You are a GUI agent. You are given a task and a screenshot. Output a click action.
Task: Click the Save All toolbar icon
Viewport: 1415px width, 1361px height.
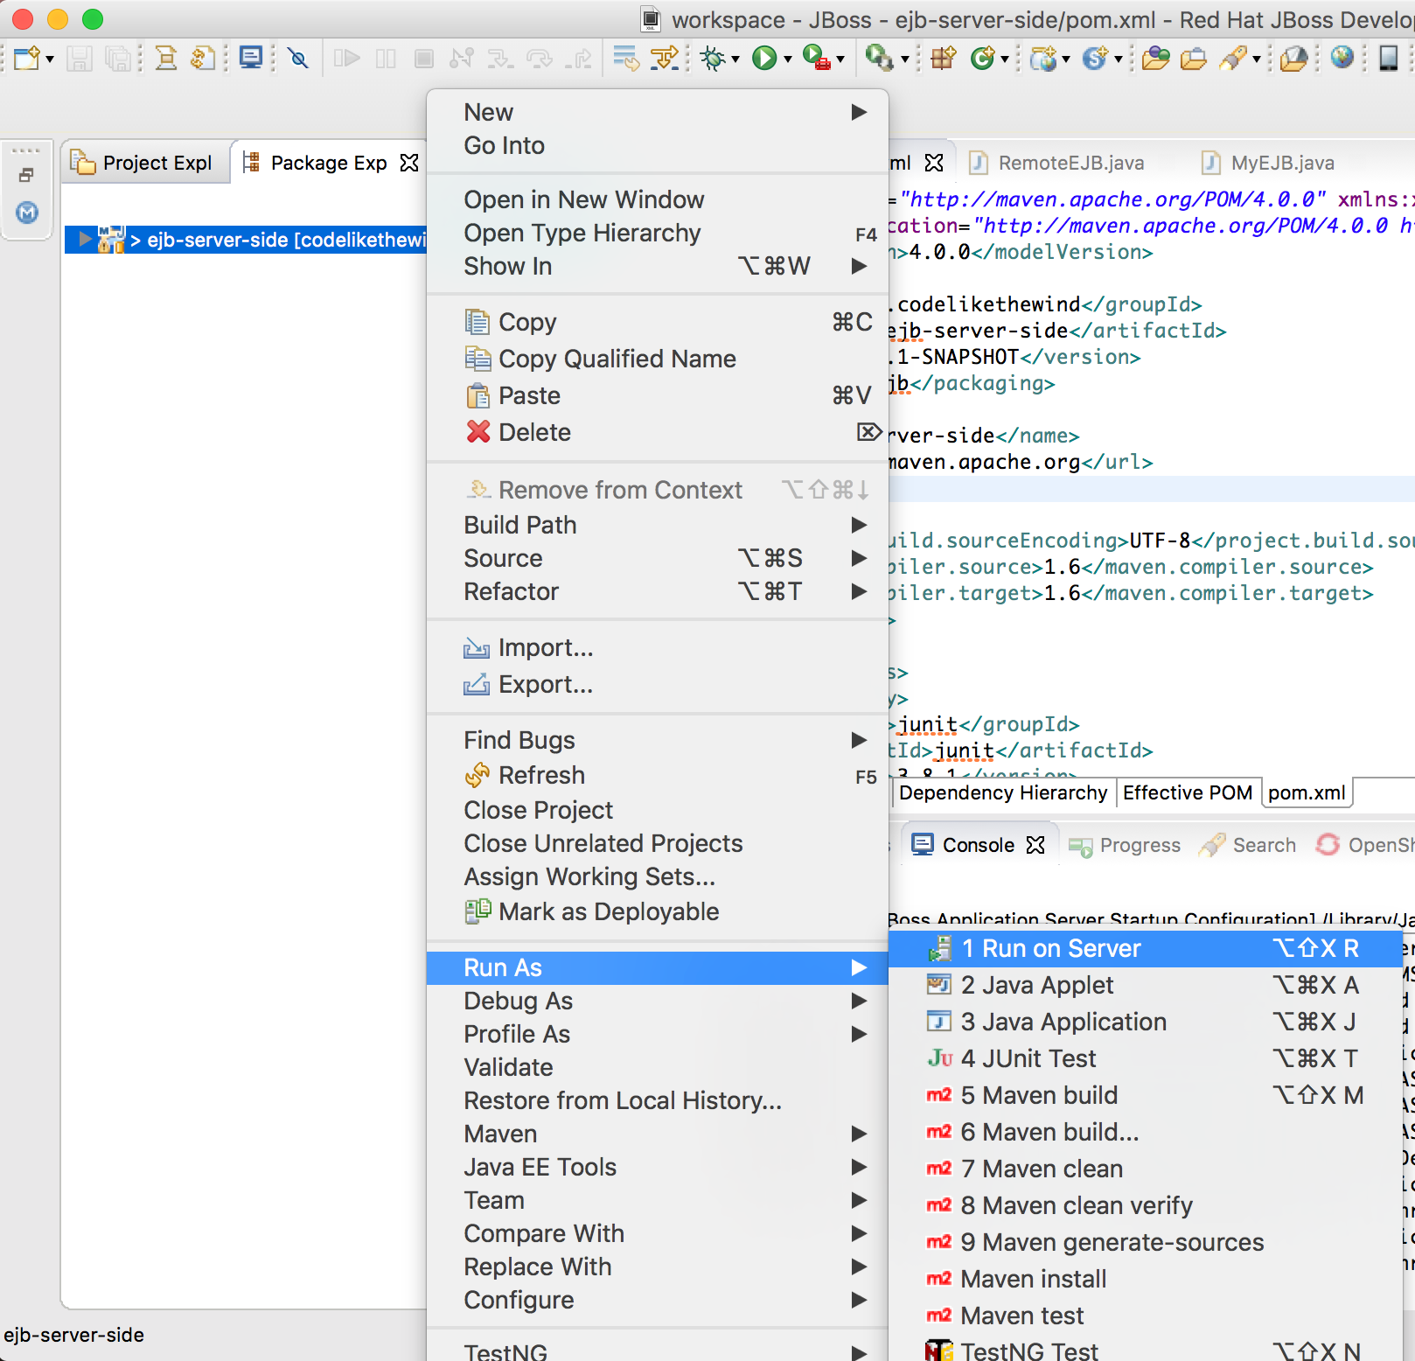[x=118, y=59]
